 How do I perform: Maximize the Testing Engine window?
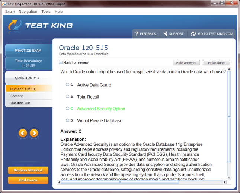pyautogui.click(x=222, y=3)
